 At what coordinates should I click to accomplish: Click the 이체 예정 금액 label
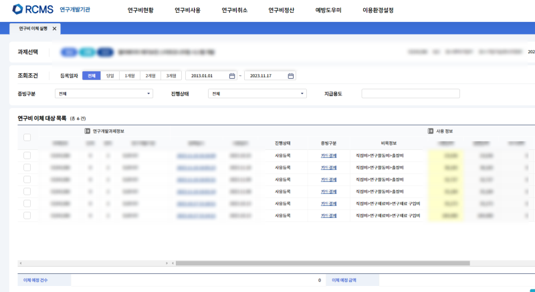point(344,280)
